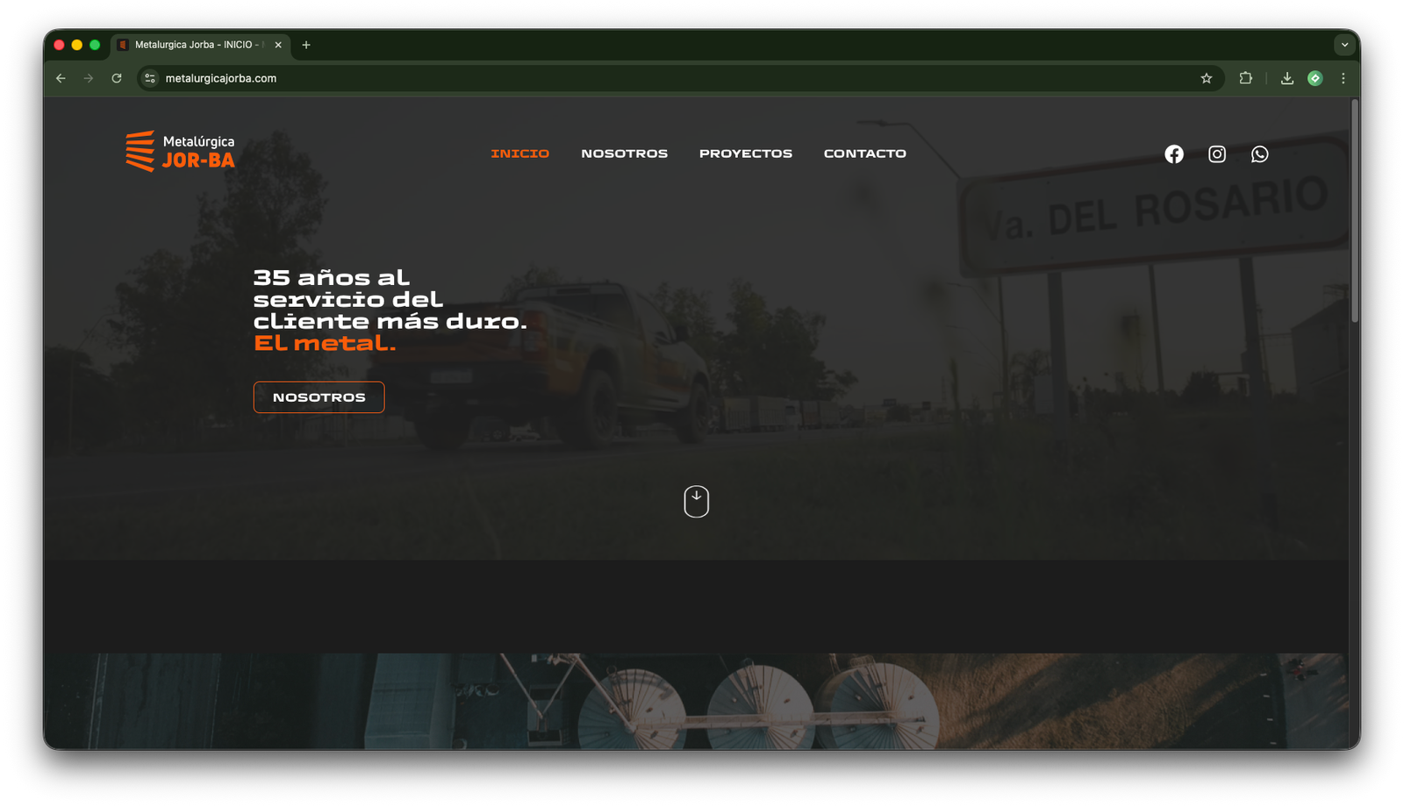The height and width of the screenshot is (807, 1404).
Task: Click the scroll-down mouse icon
Action: pyautogui.click(x=696, y=501)
